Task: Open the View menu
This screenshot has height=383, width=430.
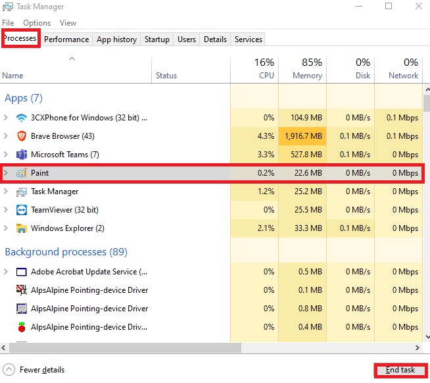Action: click(68, 23)
